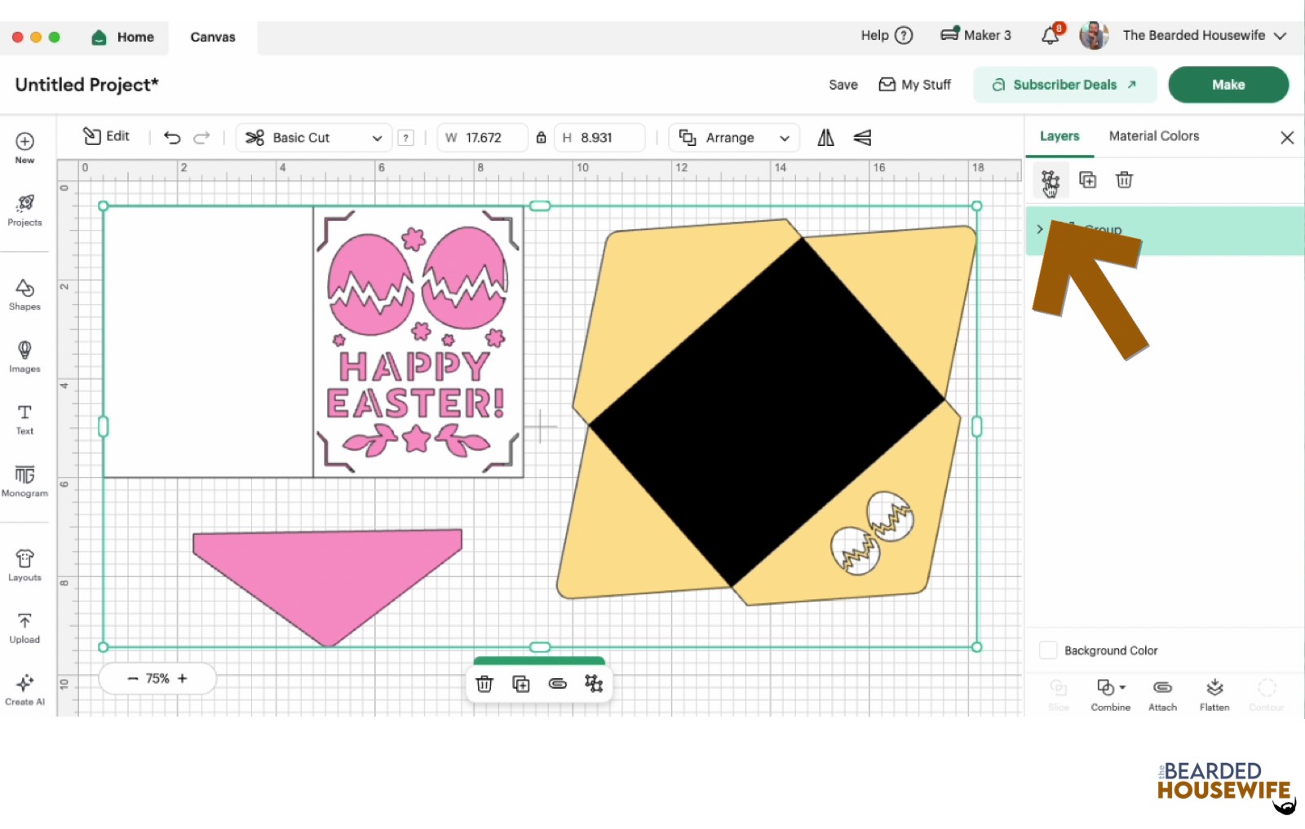The width and height of the screenshot is (1305, 829).
Task: Delete the selection with the trash icon
Action: point(1125,179)
